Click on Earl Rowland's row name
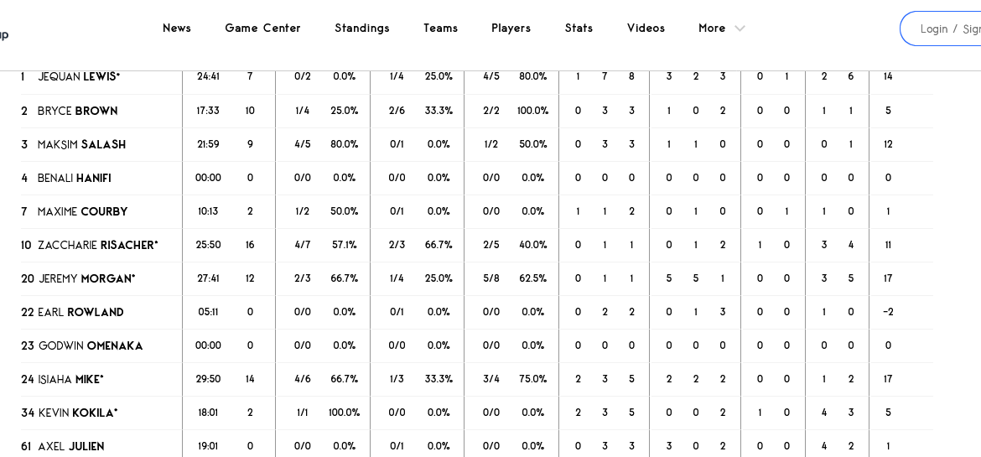 [x=80, y=312]
